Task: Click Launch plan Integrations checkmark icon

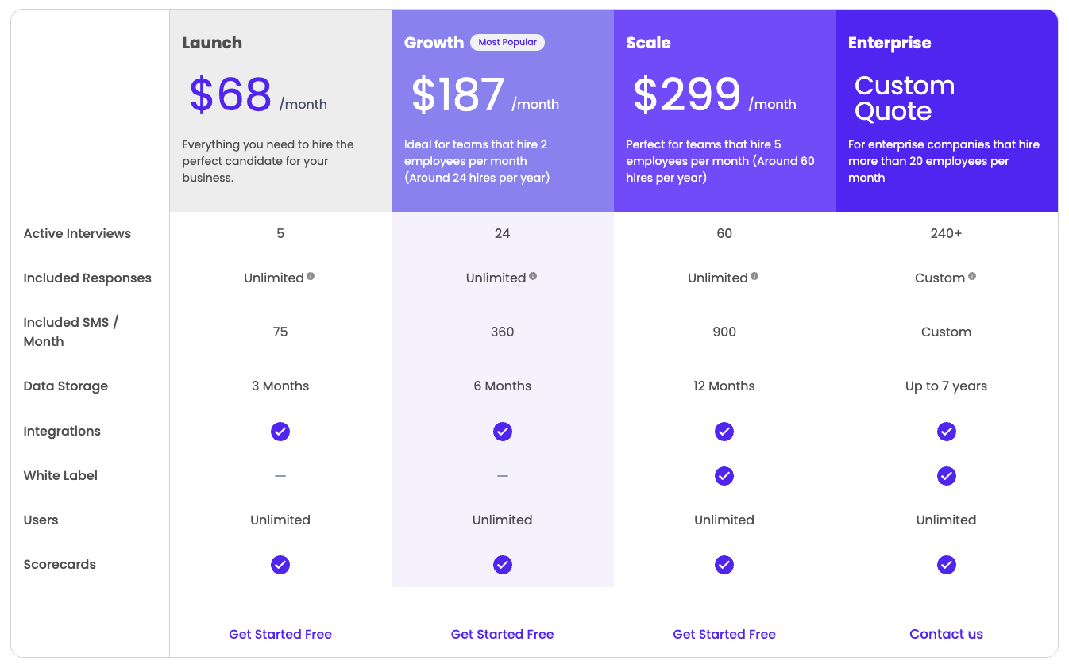Action: click(x=280, y=432)
